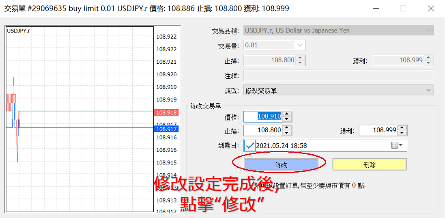Click the USDJPY.r chart title
This screenshot has height=218, width=445.
(18, 30)
